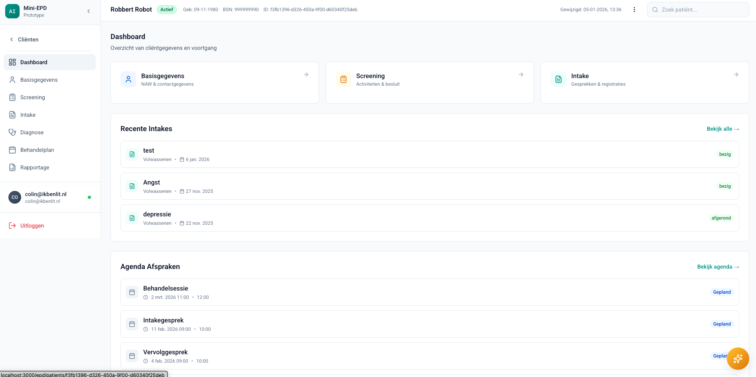This screenshot has height=377, width=756.
Task: Open the Intakegesprek appointment
Action: pyautogui.click(x=430, y=324)
